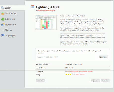Click the Contribute button

tap(104, 57)
